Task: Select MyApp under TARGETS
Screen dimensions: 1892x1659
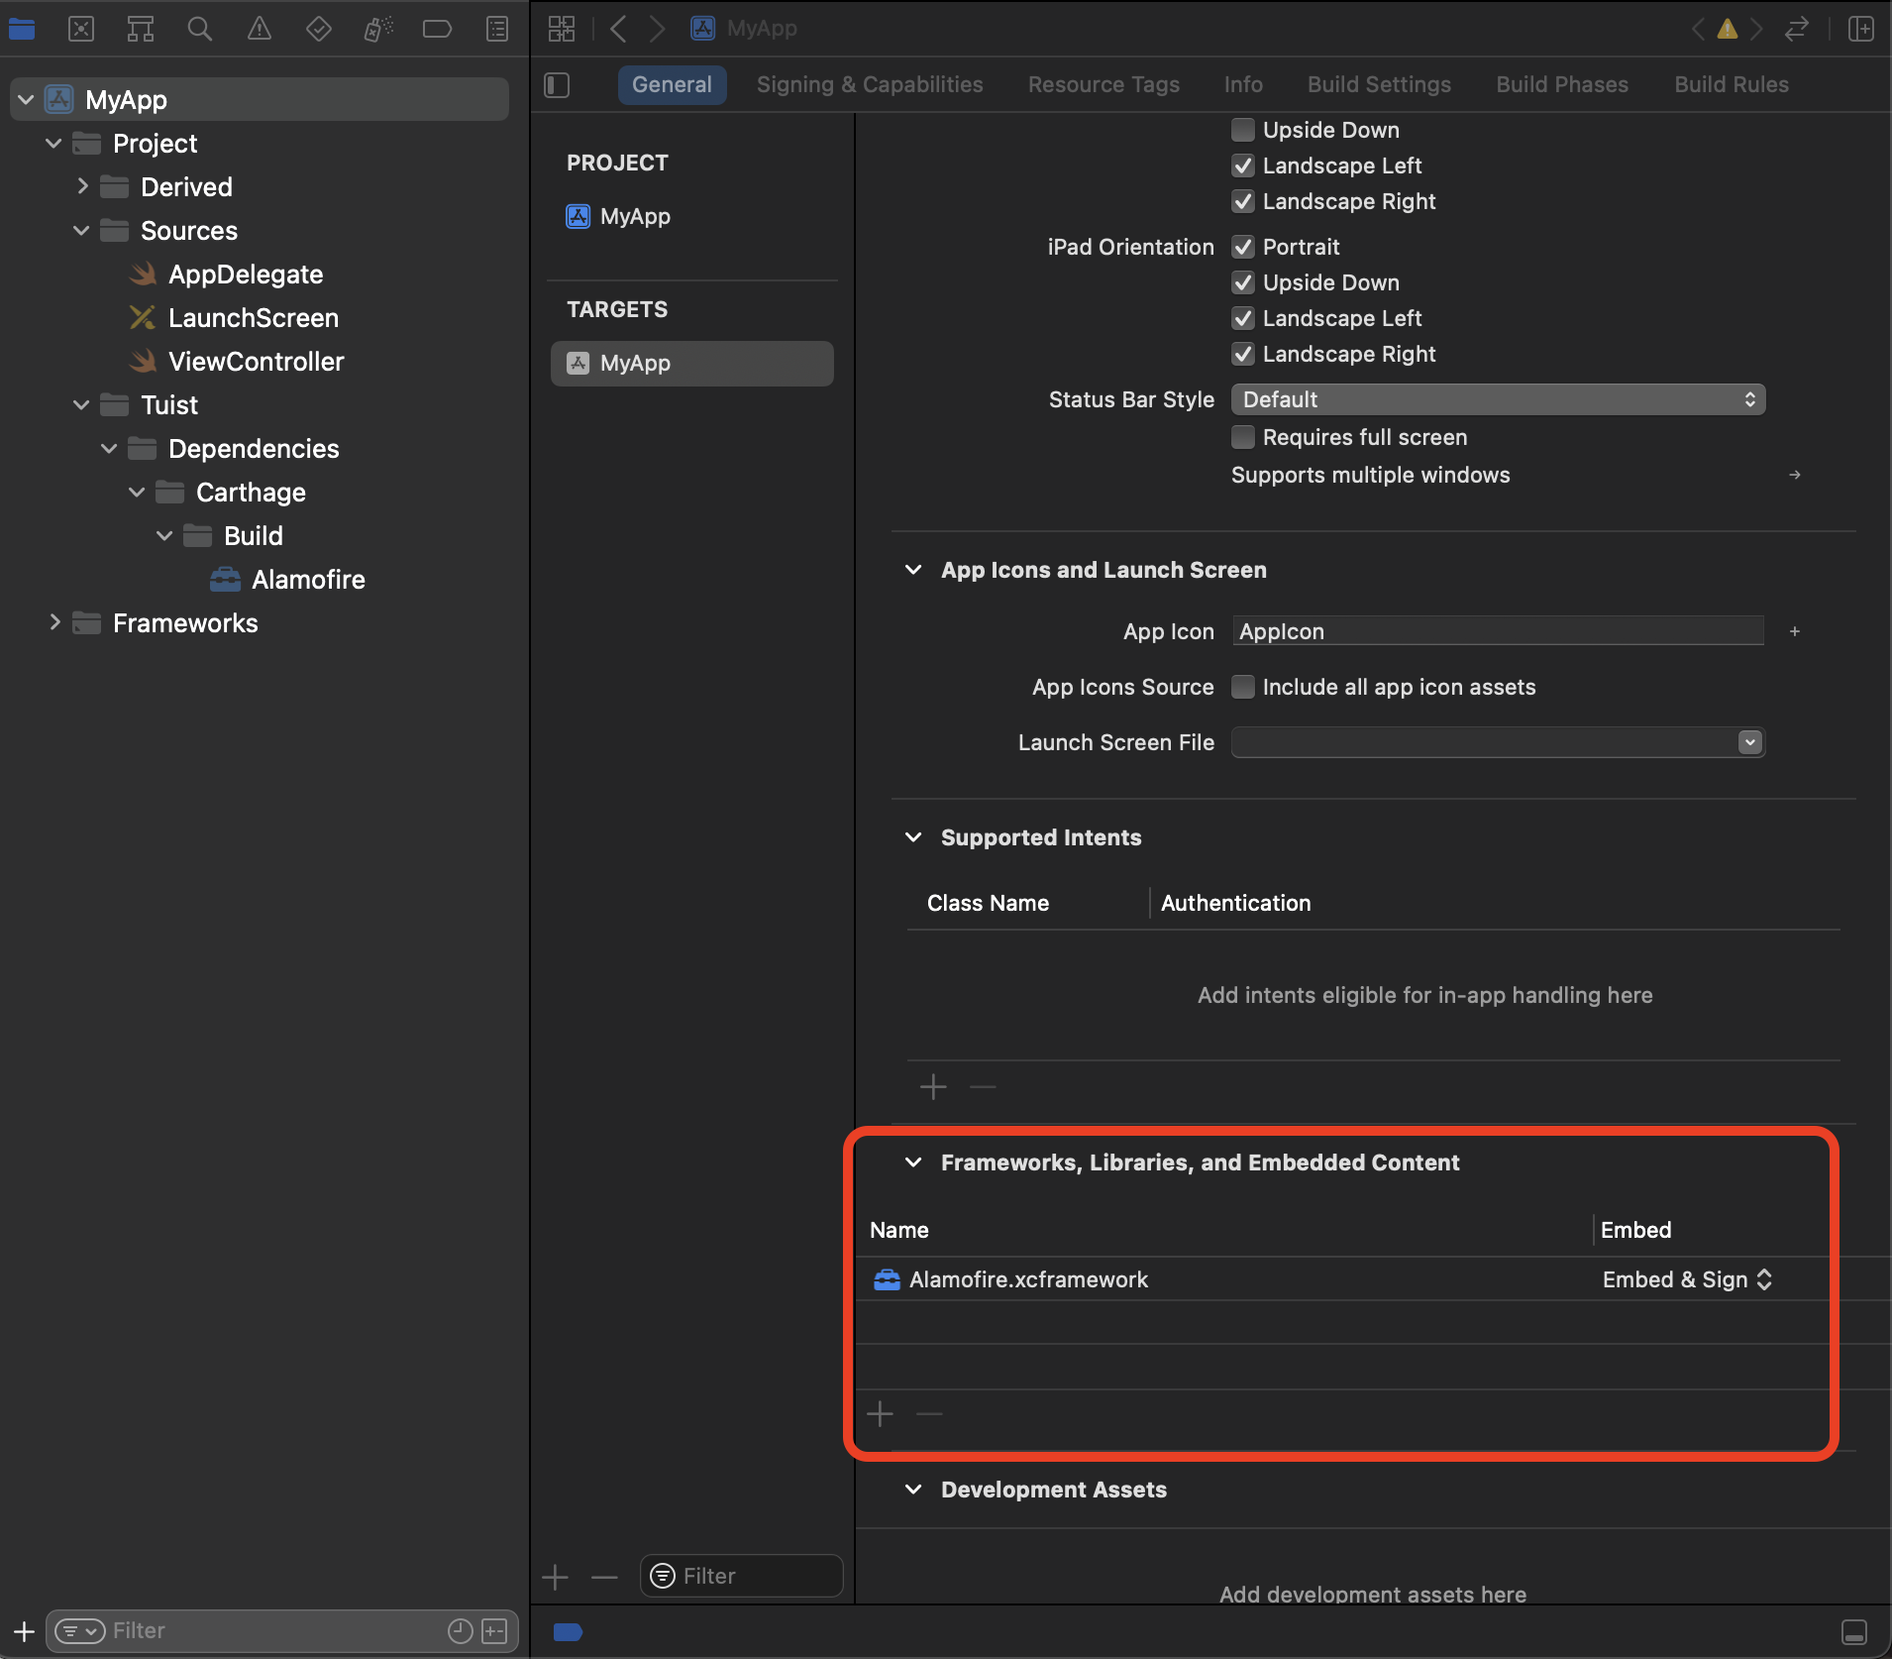Action: point(691,364)
